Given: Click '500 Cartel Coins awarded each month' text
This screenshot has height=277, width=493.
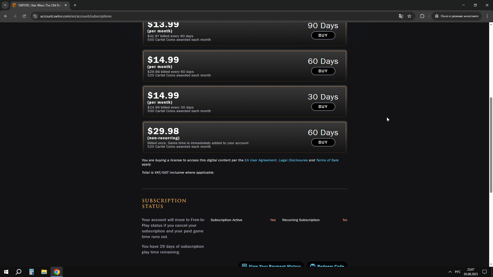Looking at the screenshot, I should (179, 111).
